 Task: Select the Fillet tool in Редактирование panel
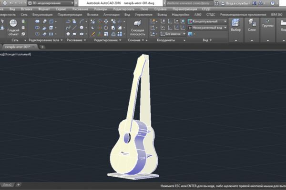(120, 28)
